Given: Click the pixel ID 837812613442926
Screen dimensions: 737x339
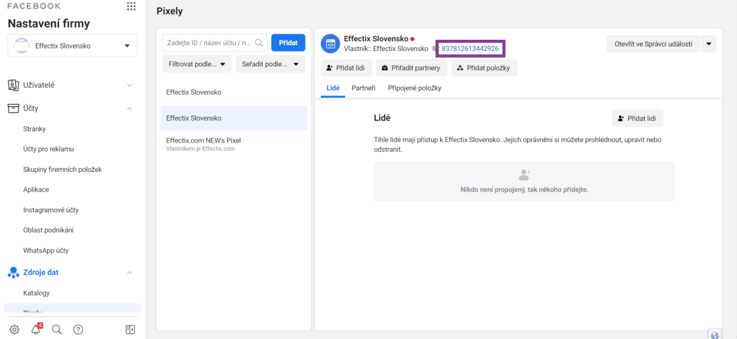Looking at the screenshot, I should coord(470,48).
